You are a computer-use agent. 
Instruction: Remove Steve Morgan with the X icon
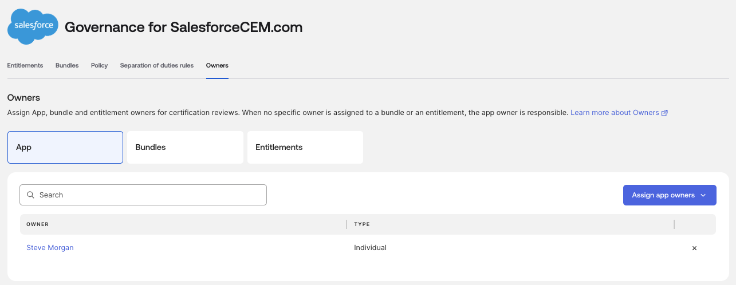pyautogui.click(x=694, y=248)
